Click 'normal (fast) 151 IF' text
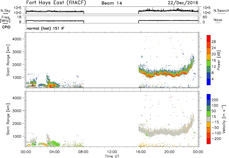 coord(46,28)
